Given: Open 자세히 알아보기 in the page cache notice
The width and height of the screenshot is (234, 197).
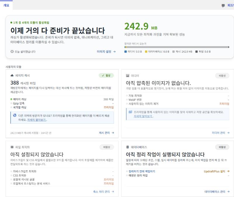Looking at the screenshot, I should pyautogui.click(x=37, y=120).
